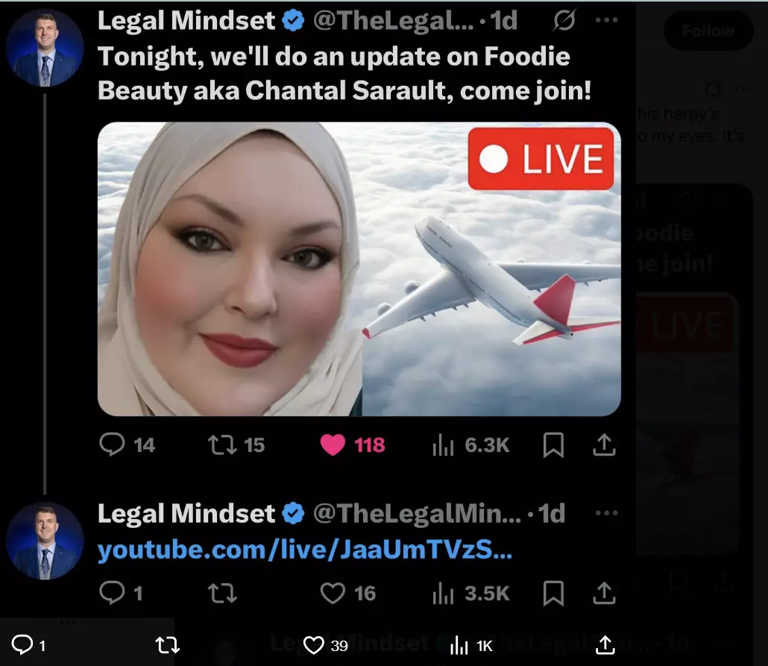Image resolution: width=768 pixels, height=666 pixels.
Task: Share the YouTube link reply post
Action: point(604,592)
